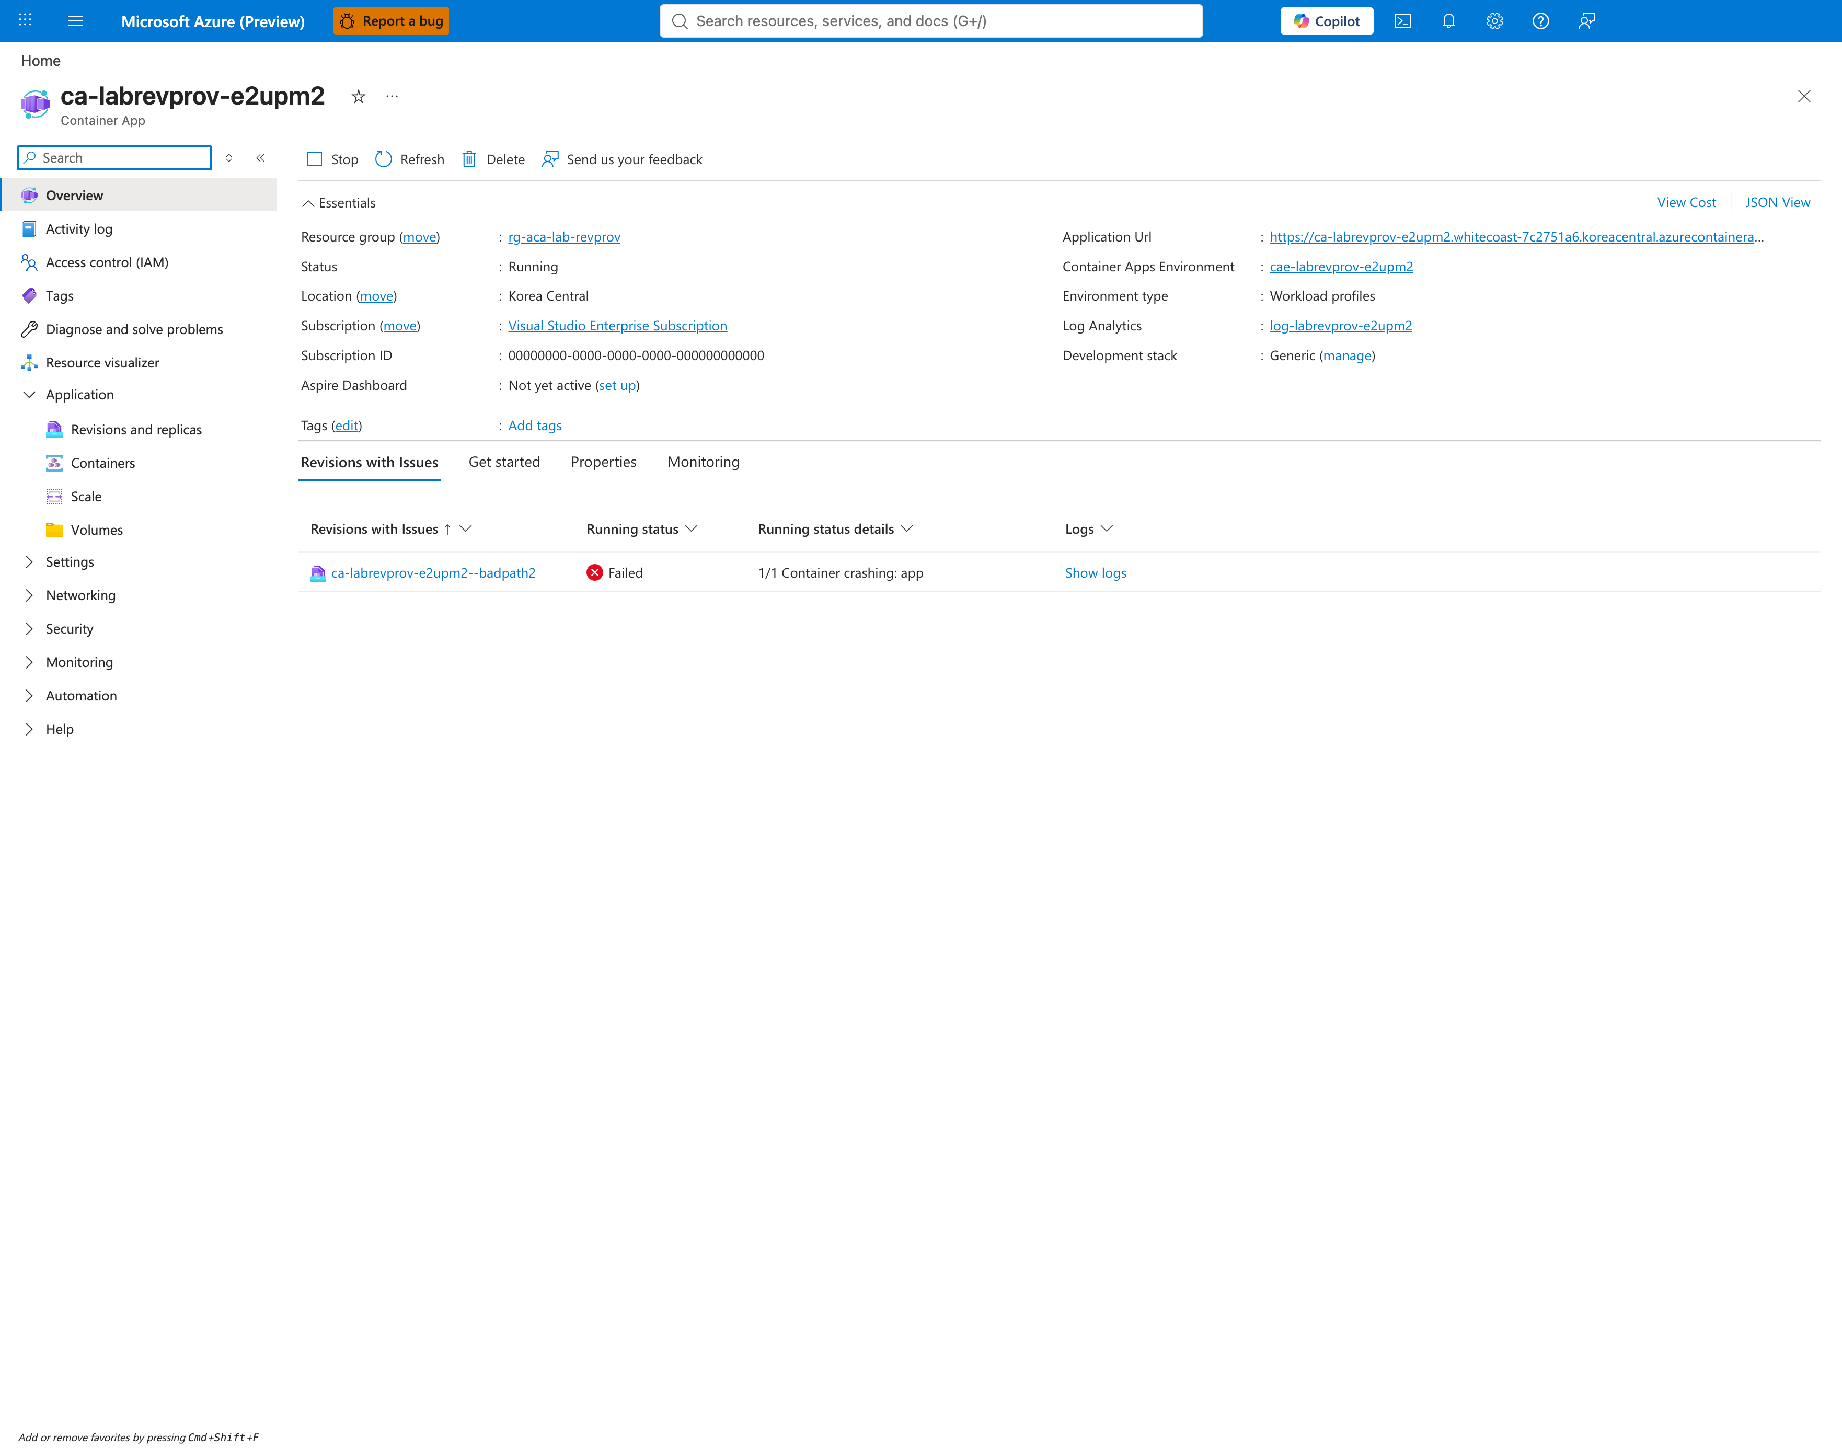Image resolution: width=1842 pixels, height=1448 pixels.
Task: Open the Azure portal apps grid icon
Action: tap(26, 20)
